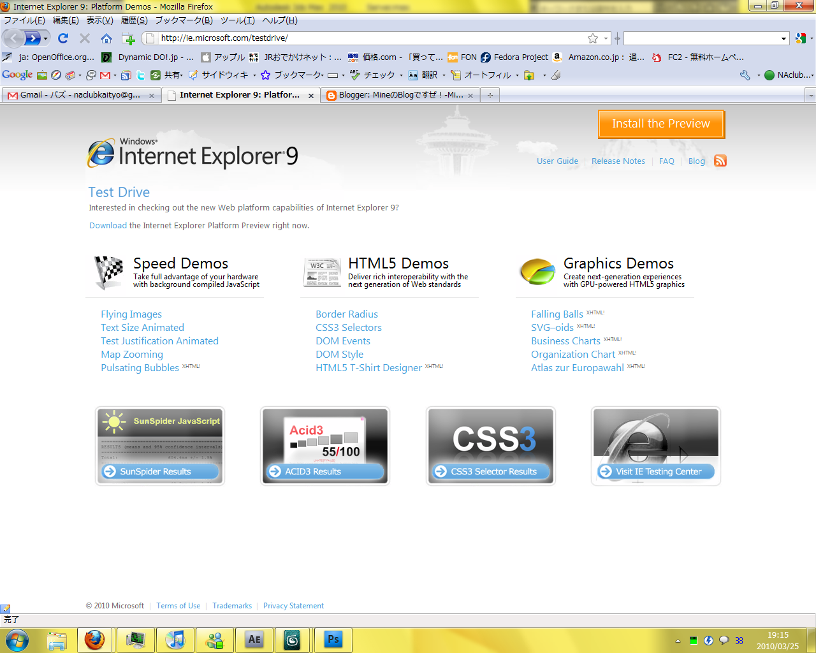Open the Border Radius demo link
Image resolution: width=816 pixels, height=653 pixels.
tap(347, 314)
